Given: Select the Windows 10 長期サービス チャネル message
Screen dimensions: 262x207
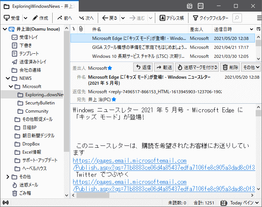Looking at the screenshot, I should tap(163, 56).
